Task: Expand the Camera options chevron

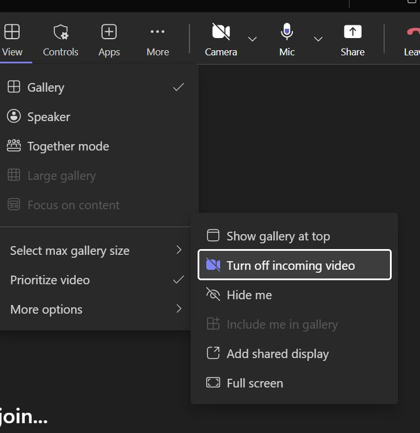Action: (x=252, y=39)
